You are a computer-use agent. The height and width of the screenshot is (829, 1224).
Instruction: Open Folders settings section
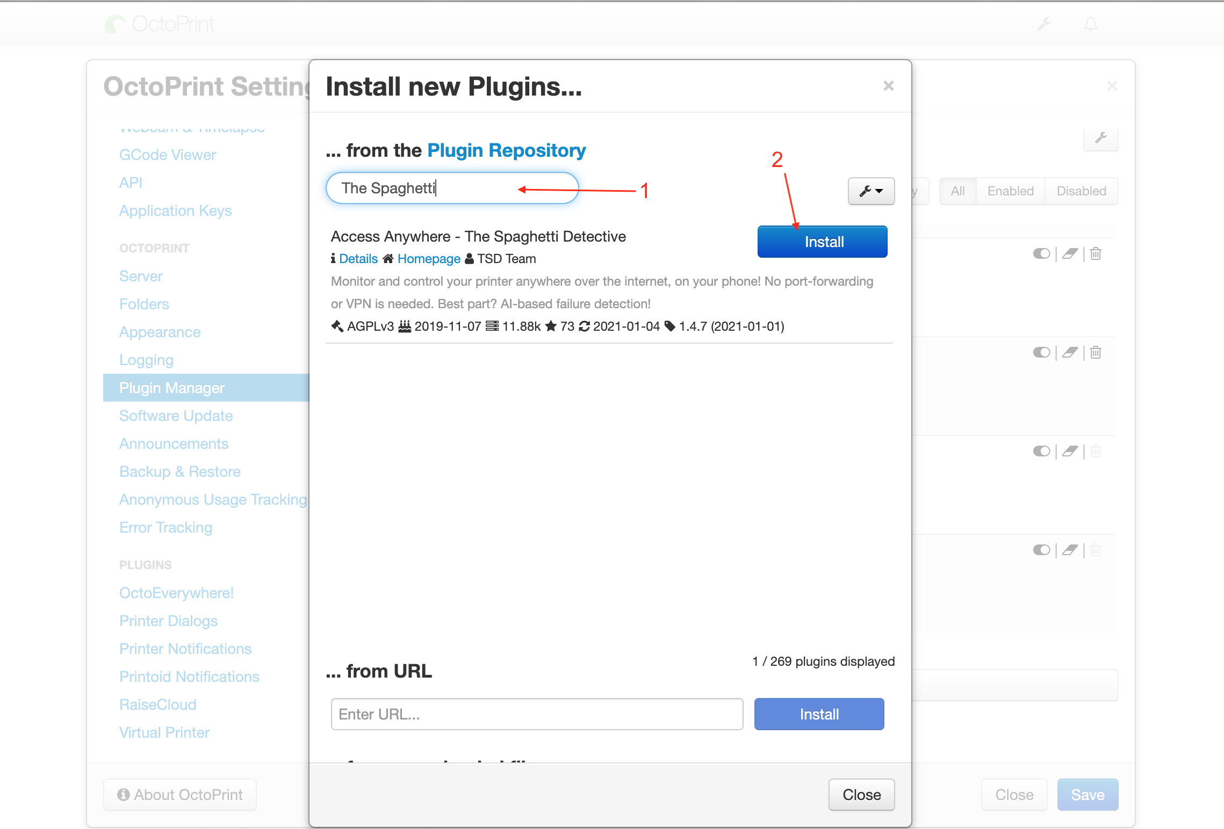144,304
